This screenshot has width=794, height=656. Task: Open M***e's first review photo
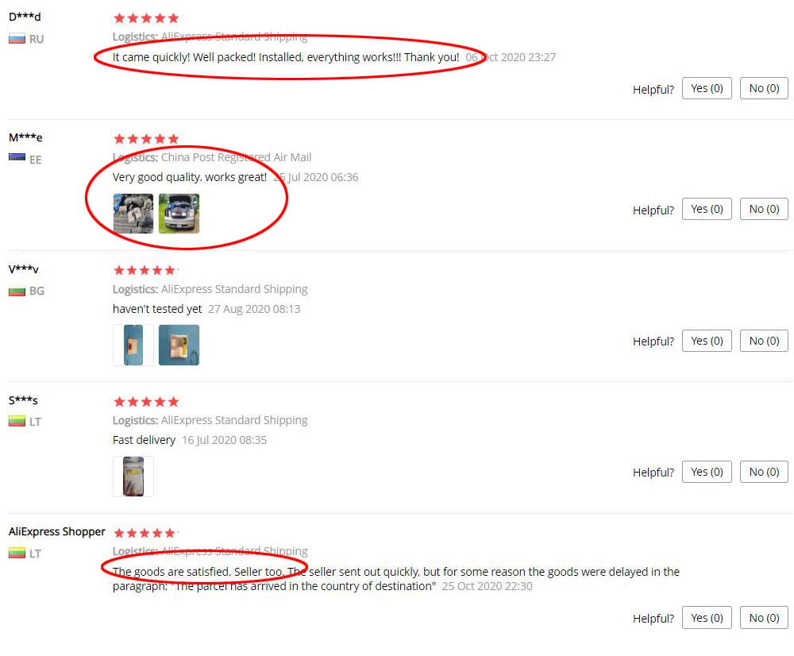coord(133,214)
